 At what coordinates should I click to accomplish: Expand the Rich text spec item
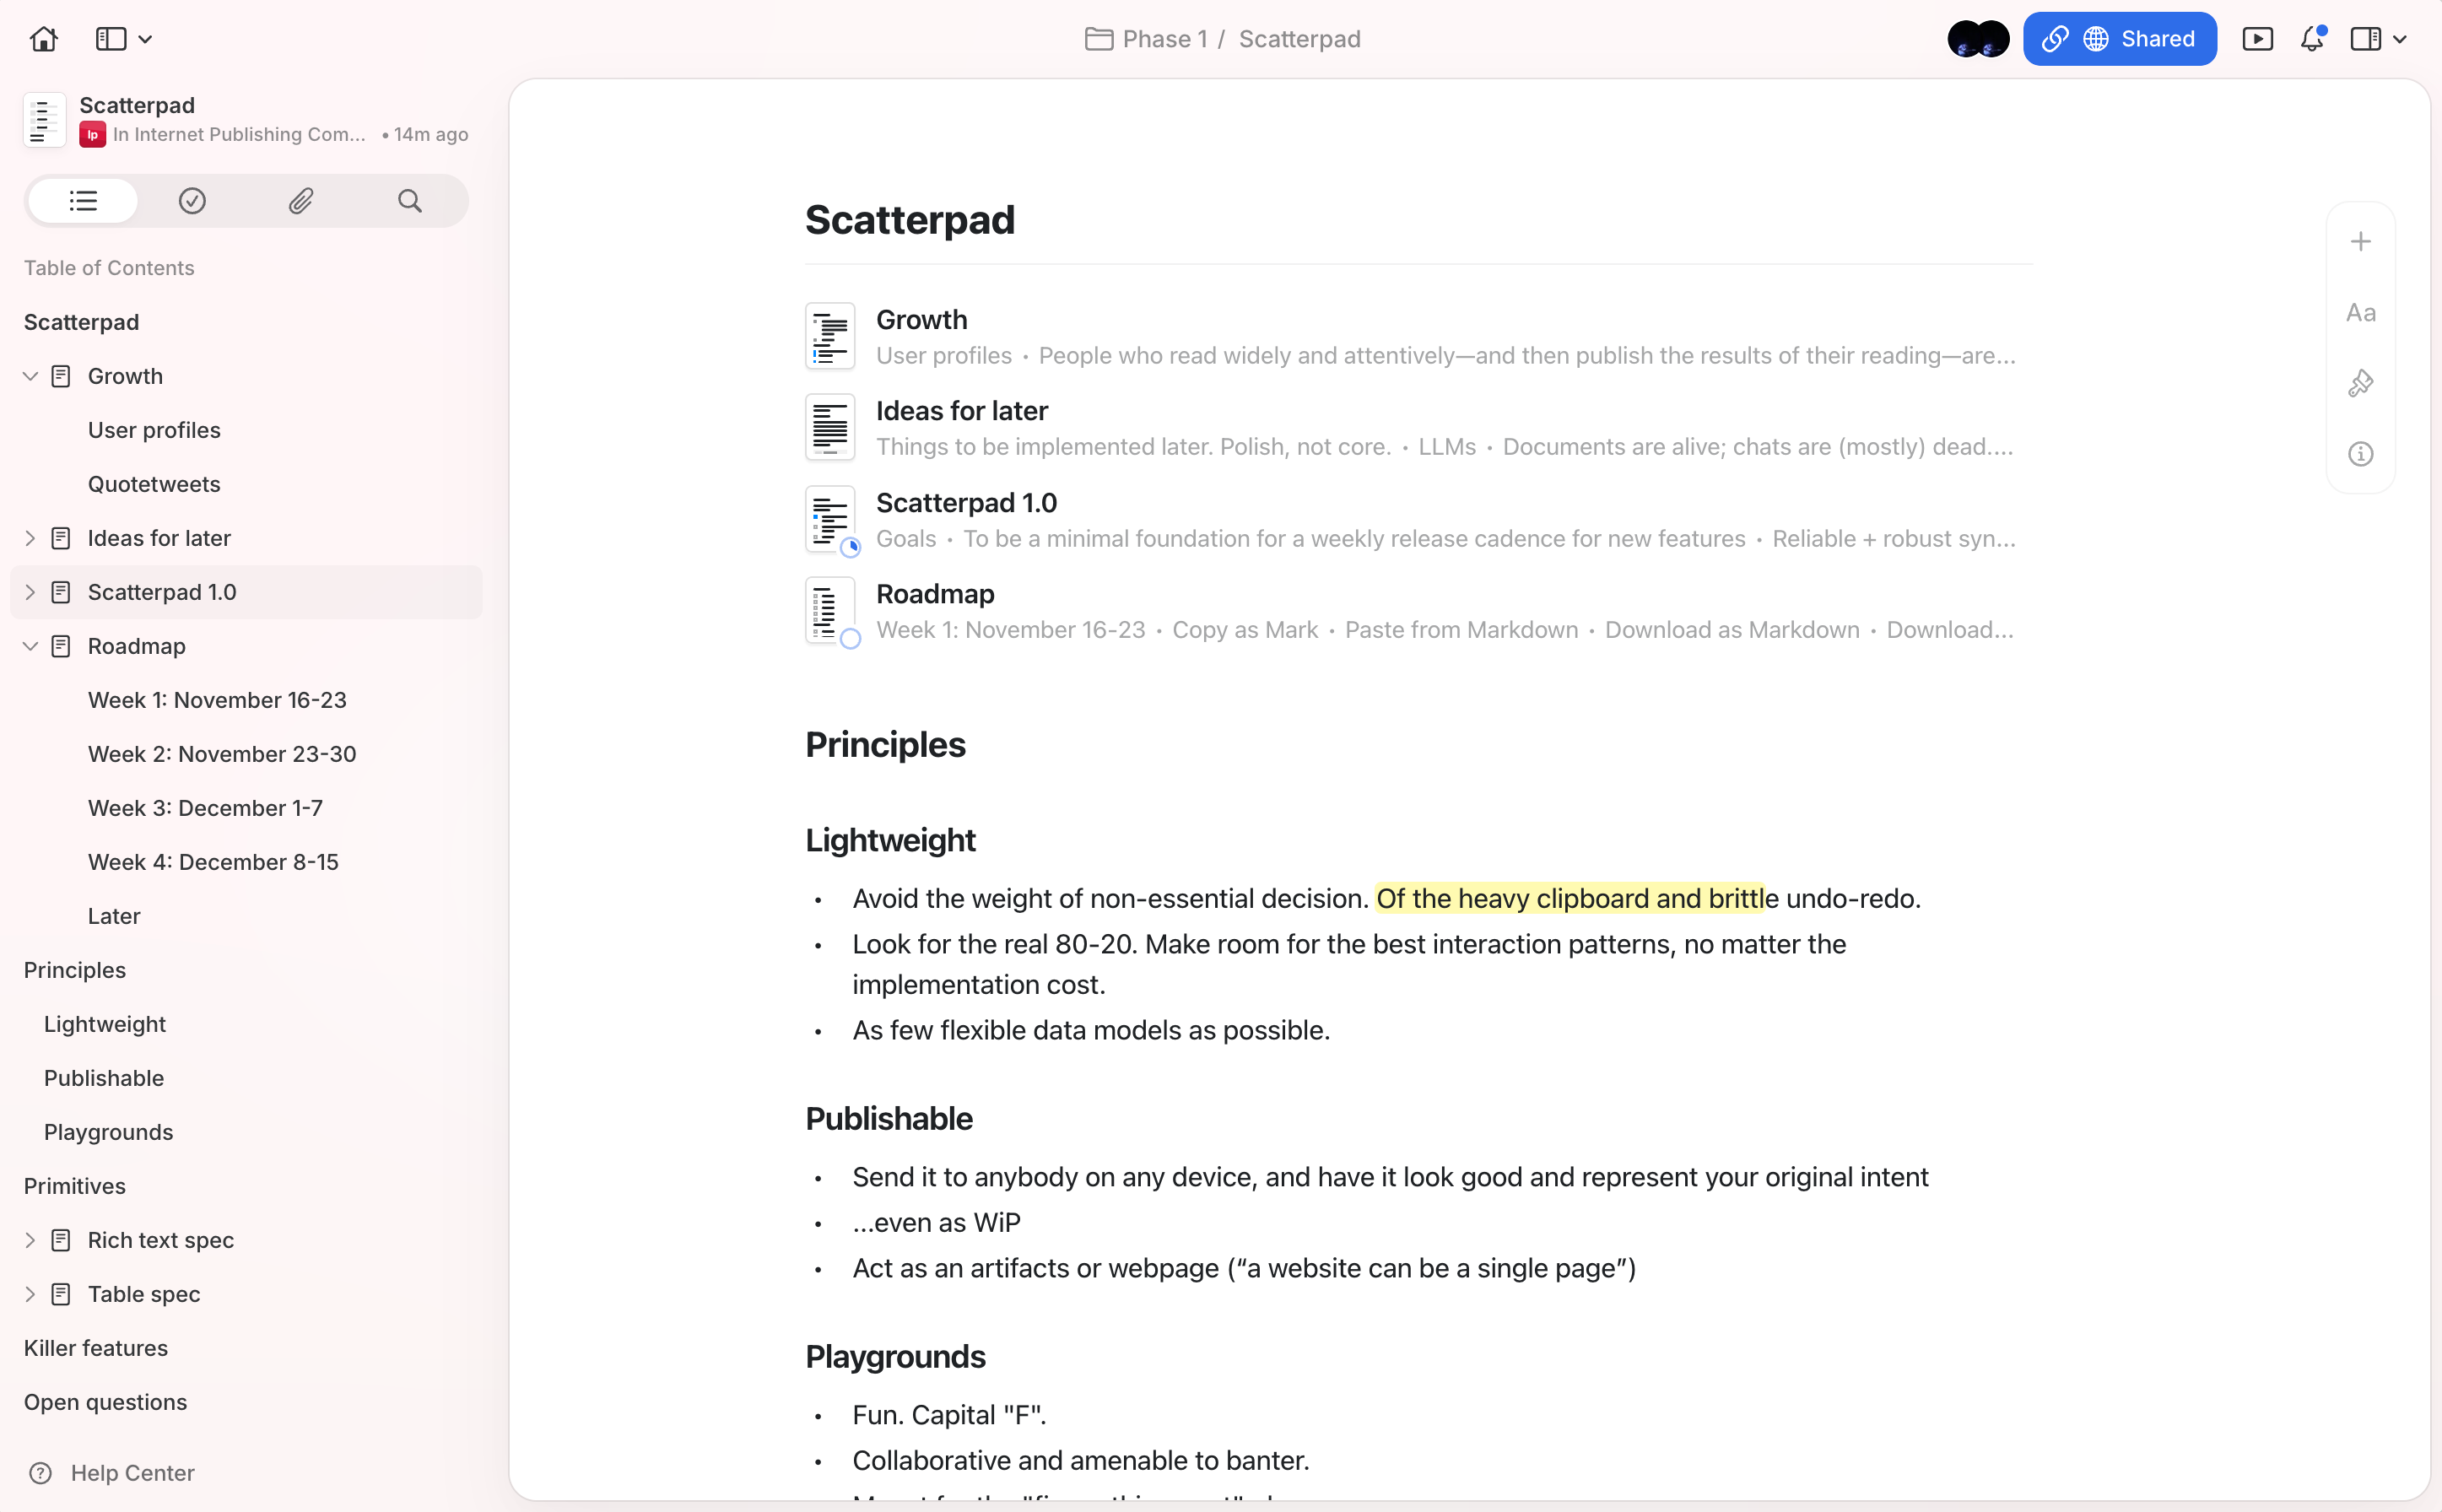pyautogui.click(x=30, y=1240)
